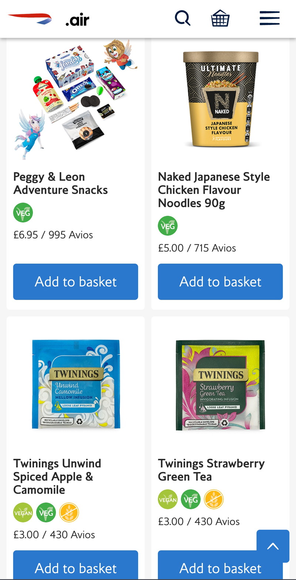Click the British Airways .air logo
This screenshot has height=580, width=296.
[x=48, y=19]
